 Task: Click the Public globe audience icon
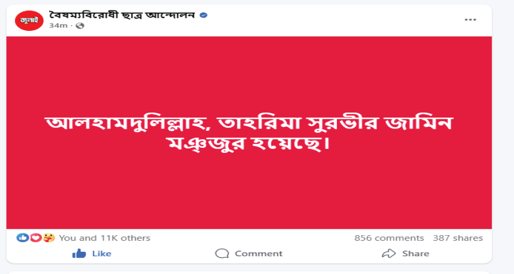tap(80, 26)
